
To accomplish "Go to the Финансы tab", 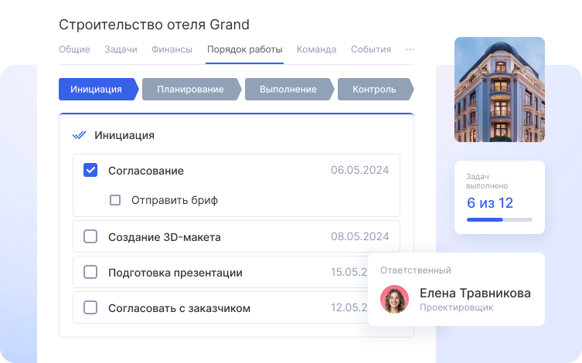I will [172, 49].
